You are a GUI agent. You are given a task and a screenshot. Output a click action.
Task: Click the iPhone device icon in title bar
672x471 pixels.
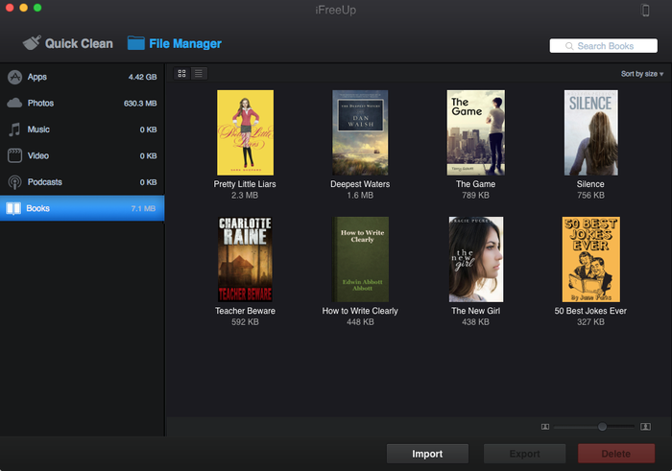coord(645,10)
